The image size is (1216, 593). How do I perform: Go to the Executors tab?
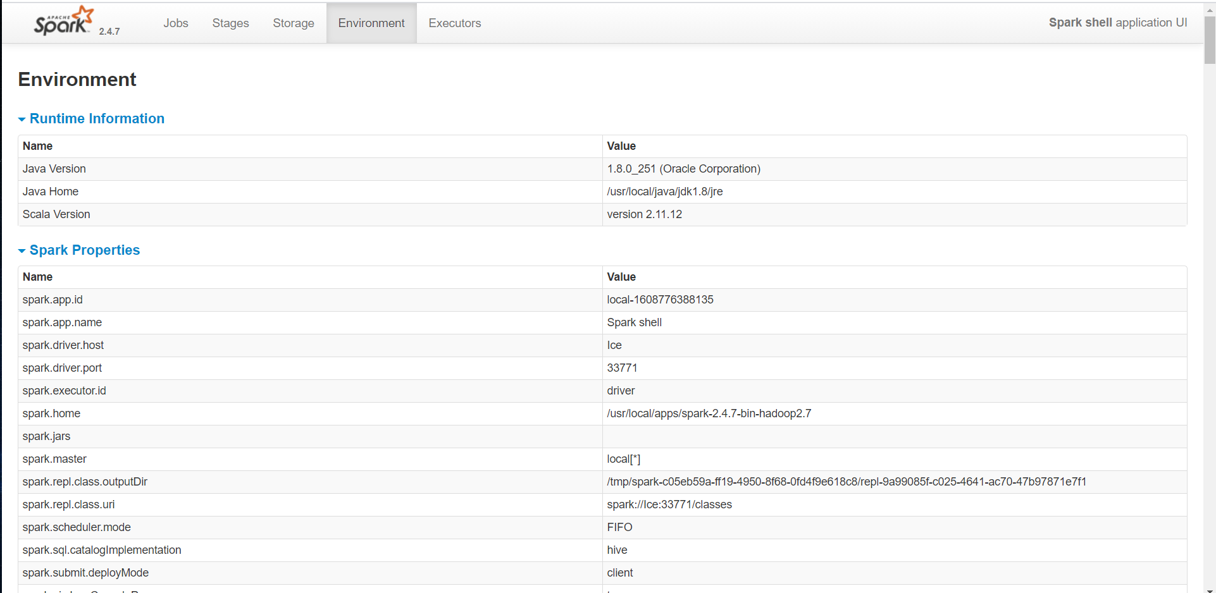(x=455, y=23)
